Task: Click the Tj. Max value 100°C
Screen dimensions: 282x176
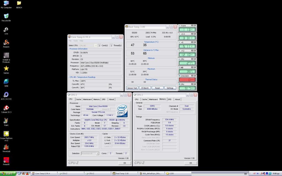Action: click(101, 81)
